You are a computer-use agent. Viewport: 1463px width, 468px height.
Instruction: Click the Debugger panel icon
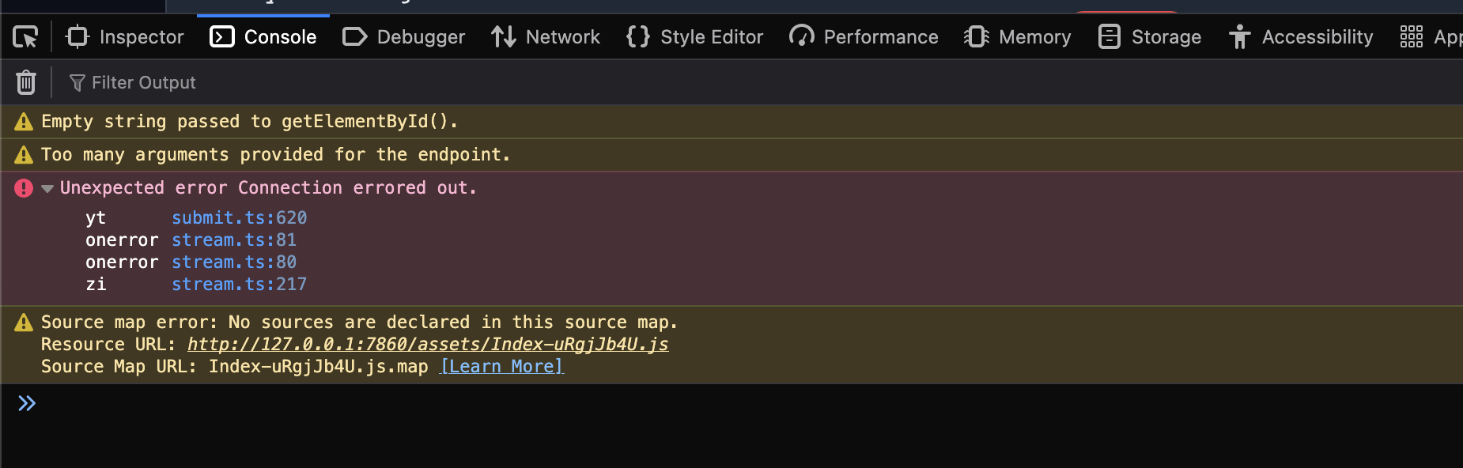pos(354,37)
